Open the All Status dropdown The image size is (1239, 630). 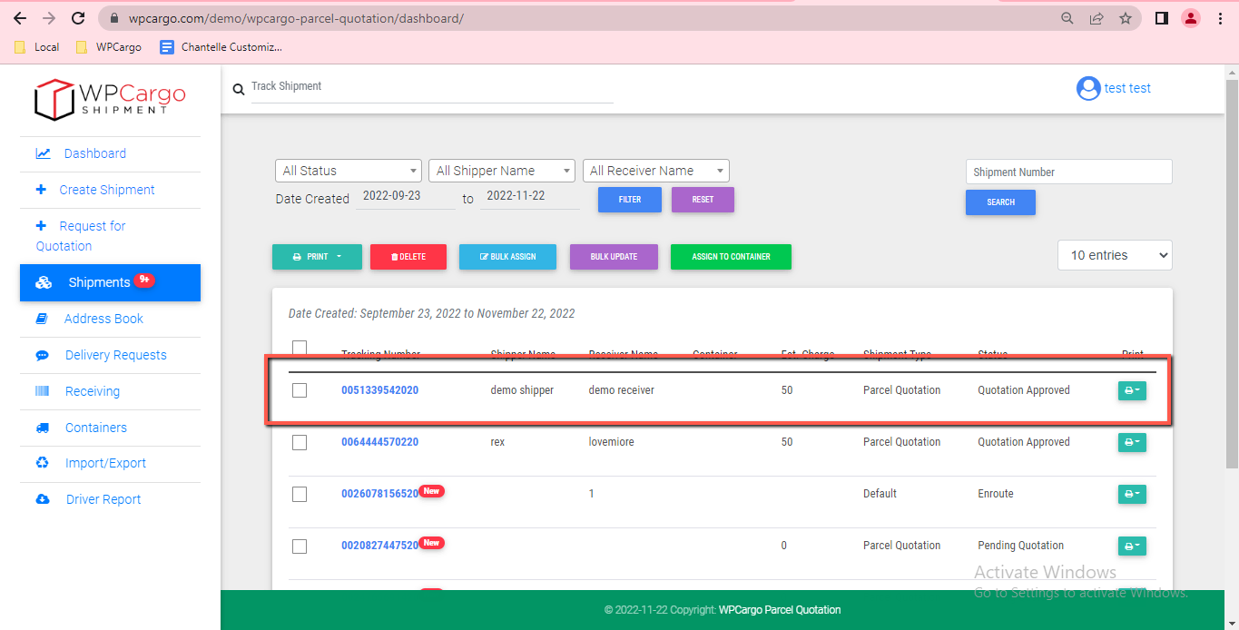[349, 171]
